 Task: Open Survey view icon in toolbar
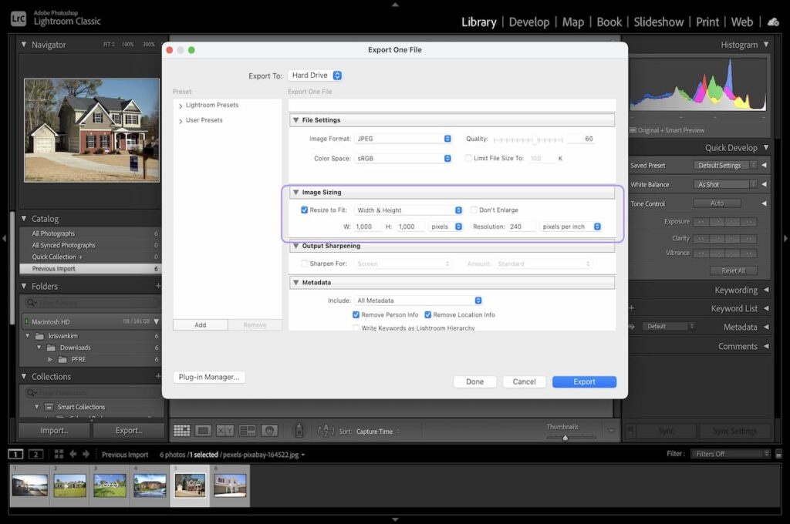[x=247, y=431]
